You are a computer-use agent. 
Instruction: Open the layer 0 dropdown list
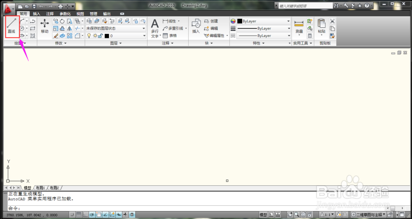tap(116, 36)
